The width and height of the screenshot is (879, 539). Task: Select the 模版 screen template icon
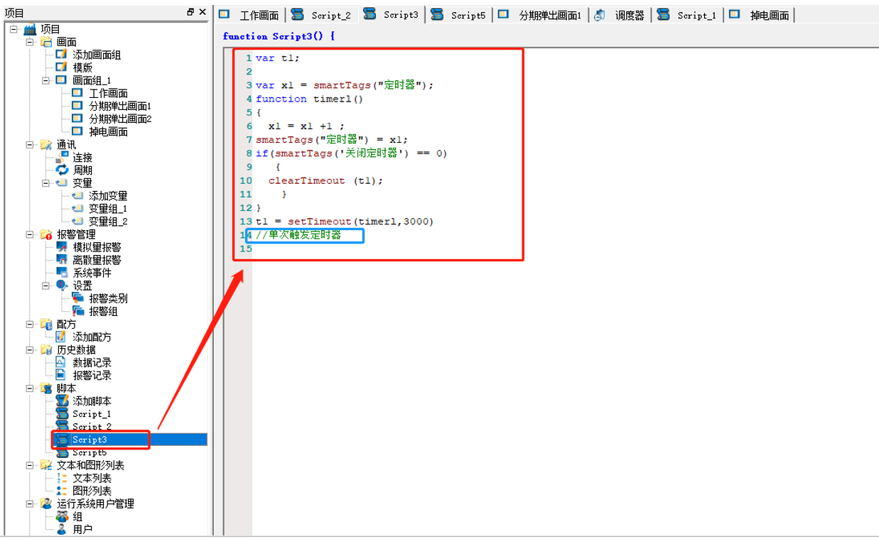click(63, 67)
